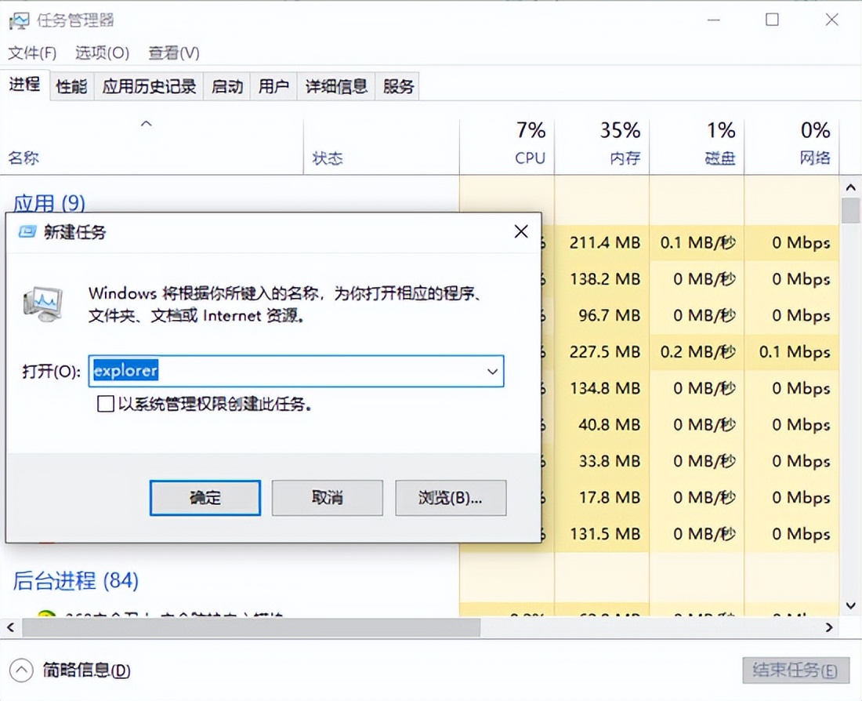The height and width of the screenshot is (701, 862).
Task: Open the 文件(F) menu
Action: [x=32, y=53]
